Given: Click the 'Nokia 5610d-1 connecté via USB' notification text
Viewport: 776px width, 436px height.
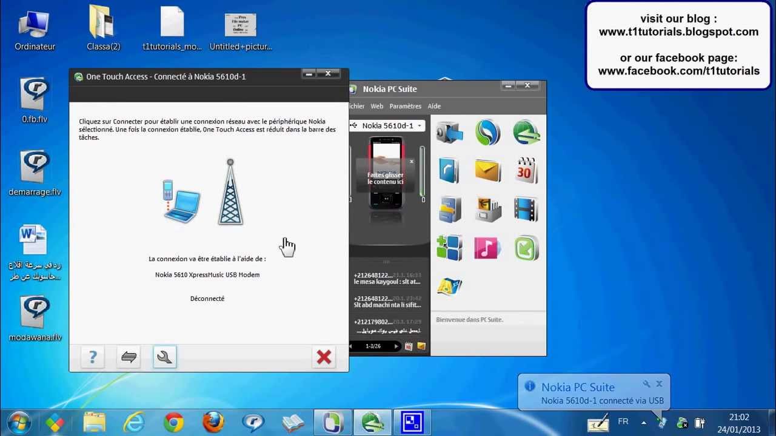Looking at the screenshot, I should (603, 400).
